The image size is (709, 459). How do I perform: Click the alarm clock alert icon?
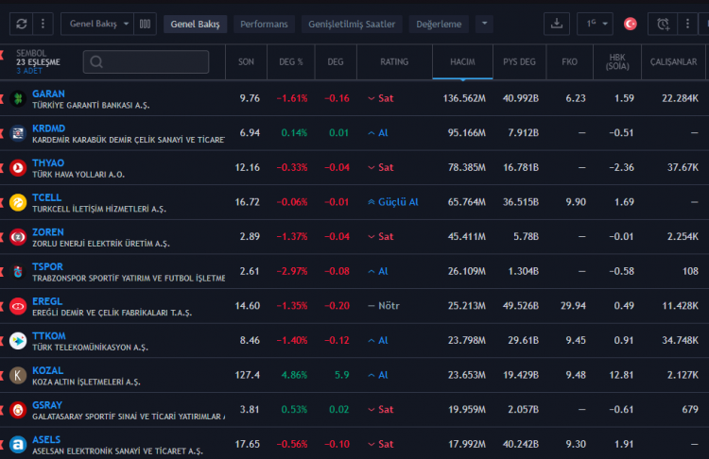tap(663, 24)
